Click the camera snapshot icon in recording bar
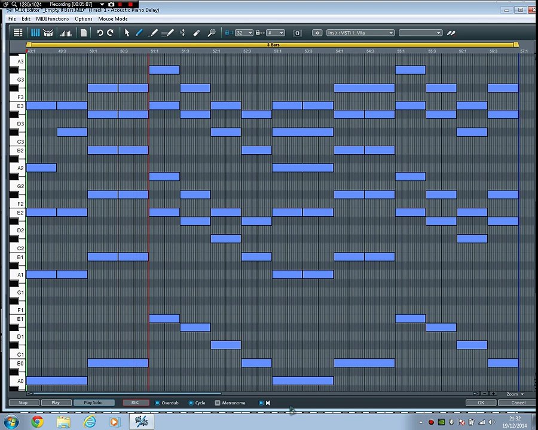 [111, 4]
